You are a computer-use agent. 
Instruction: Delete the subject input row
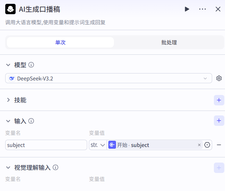click(x=219, y=145)
